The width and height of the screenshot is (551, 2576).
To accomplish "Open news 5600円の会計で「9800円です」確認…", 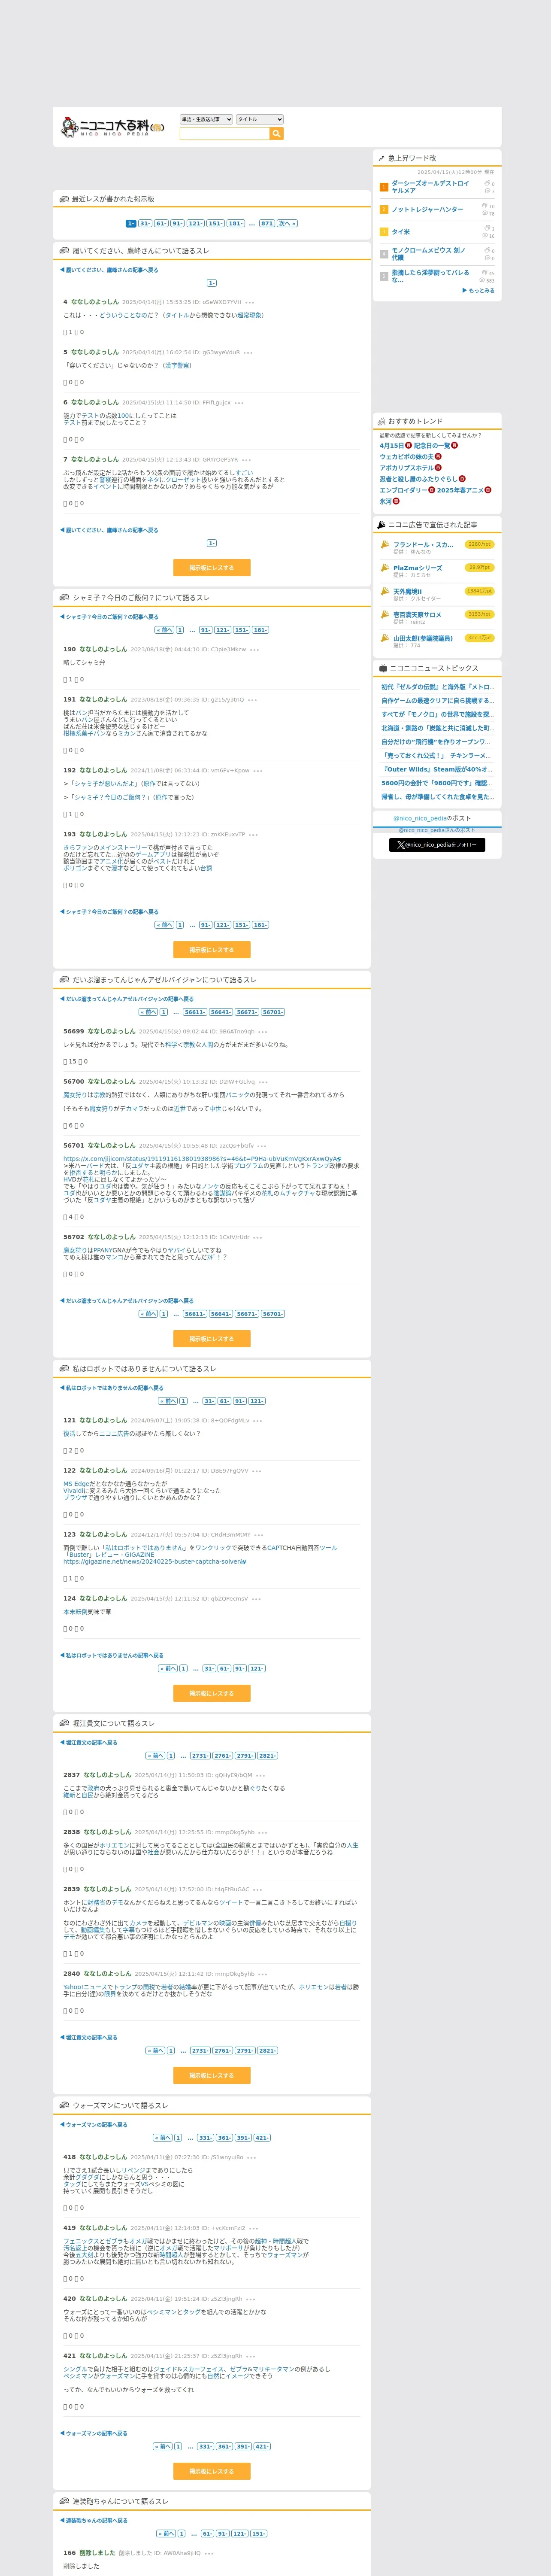I will tap(437, 783).
